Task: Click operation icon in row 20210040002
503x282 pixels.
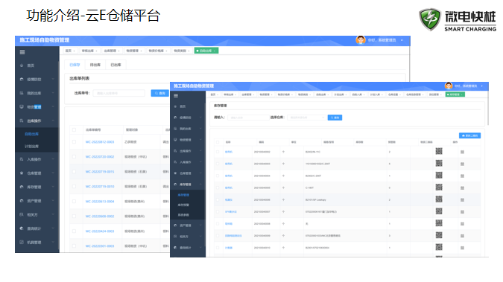Action: [x=462, y=152]
